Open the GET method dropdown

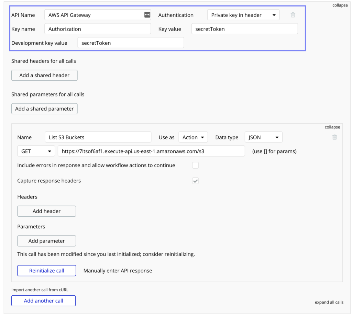coord(36,151)
